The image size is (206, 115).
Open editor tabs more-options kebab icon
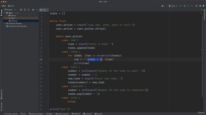[201, 10]
